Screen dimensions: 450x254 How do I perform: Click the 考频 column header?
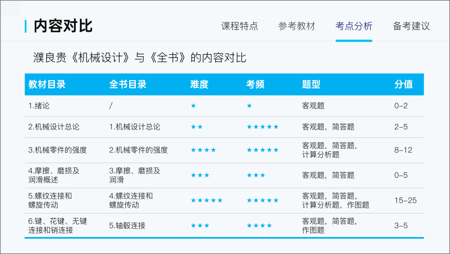255,84
